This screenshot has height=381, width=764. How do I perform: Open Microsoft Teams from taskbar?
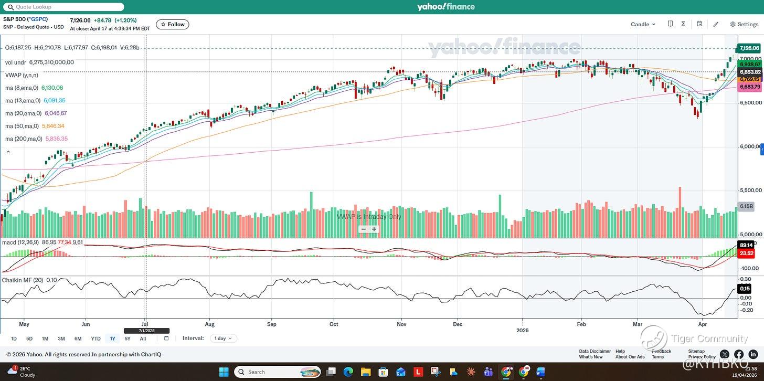pos(489,372)
